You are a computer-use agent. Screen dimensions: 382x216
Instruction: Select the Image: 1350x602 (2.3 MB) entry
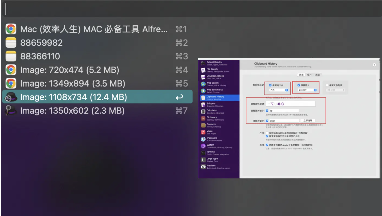click(97, 110)
